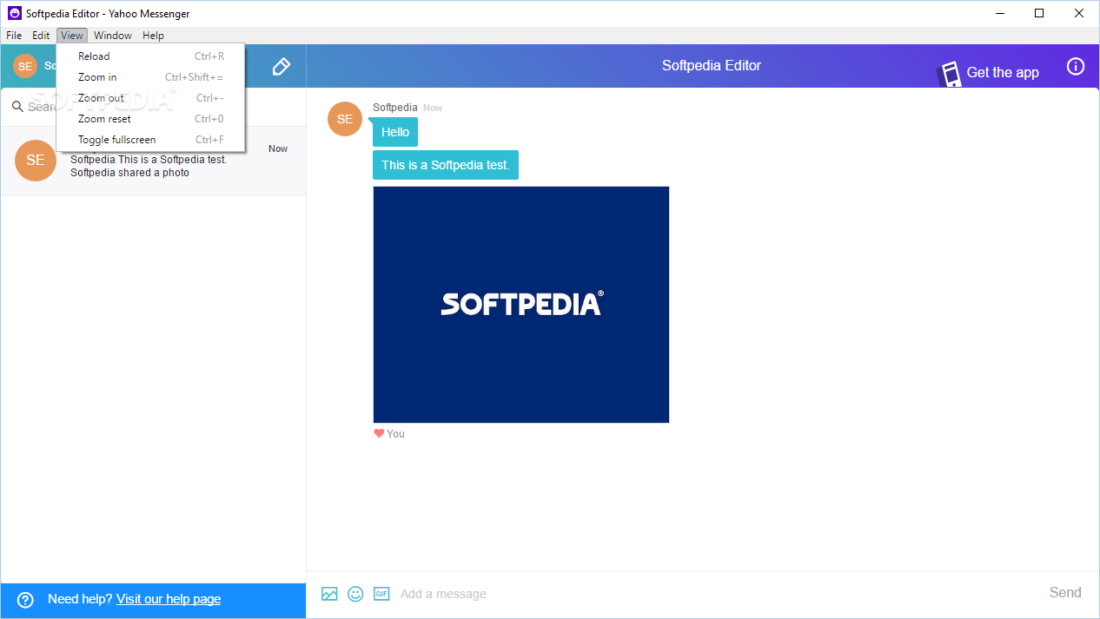Open the Help menu
This screenshot has width=1100, height=619.
(x=153, y=36)
